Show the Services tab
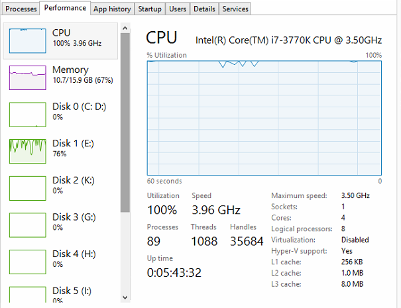Image resolution: width=401 pixels, height=308 pixels. (235, 9)
